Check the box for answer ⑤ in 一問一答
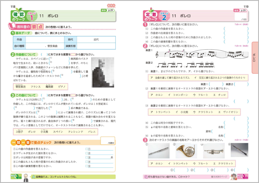 87,166
